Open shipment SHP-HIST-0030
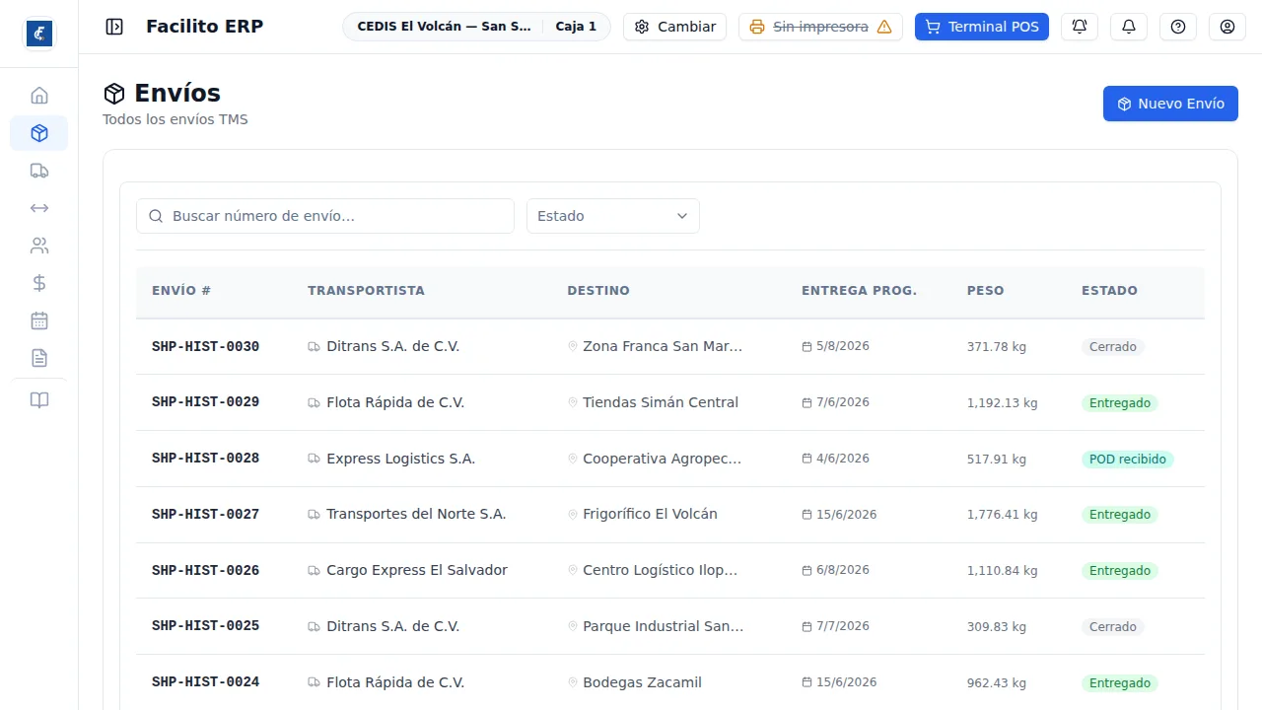Image resolution: width=1262 pixels, height=710 pixels. point(206,347)
